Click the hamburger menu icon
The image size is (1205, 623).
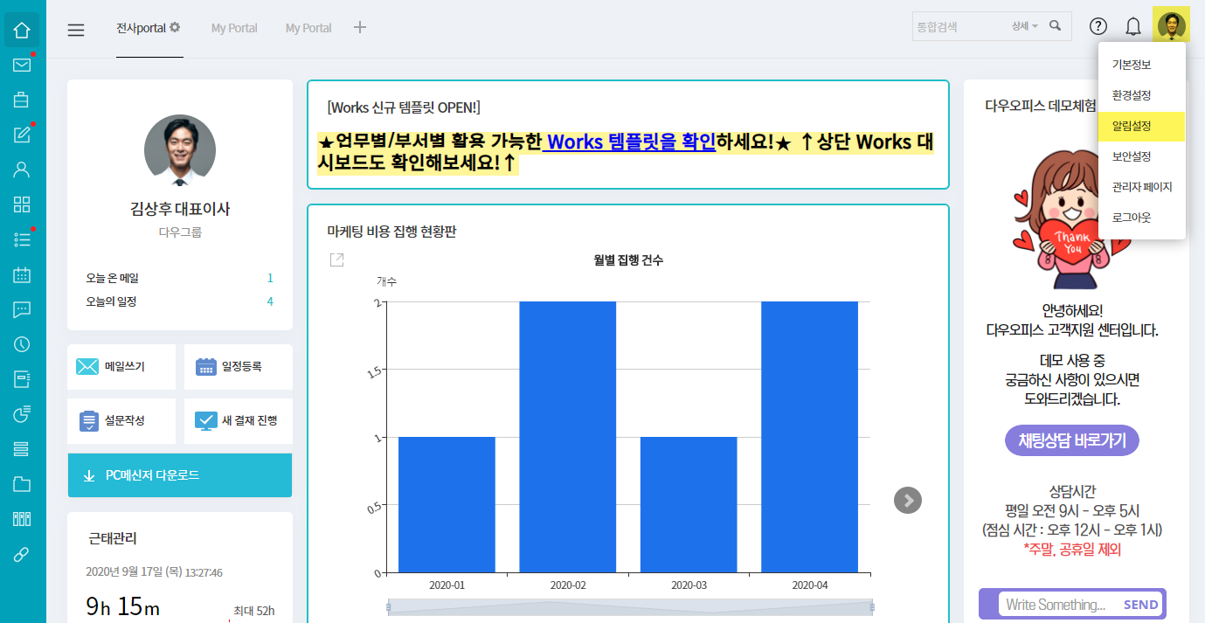point(76,30)
